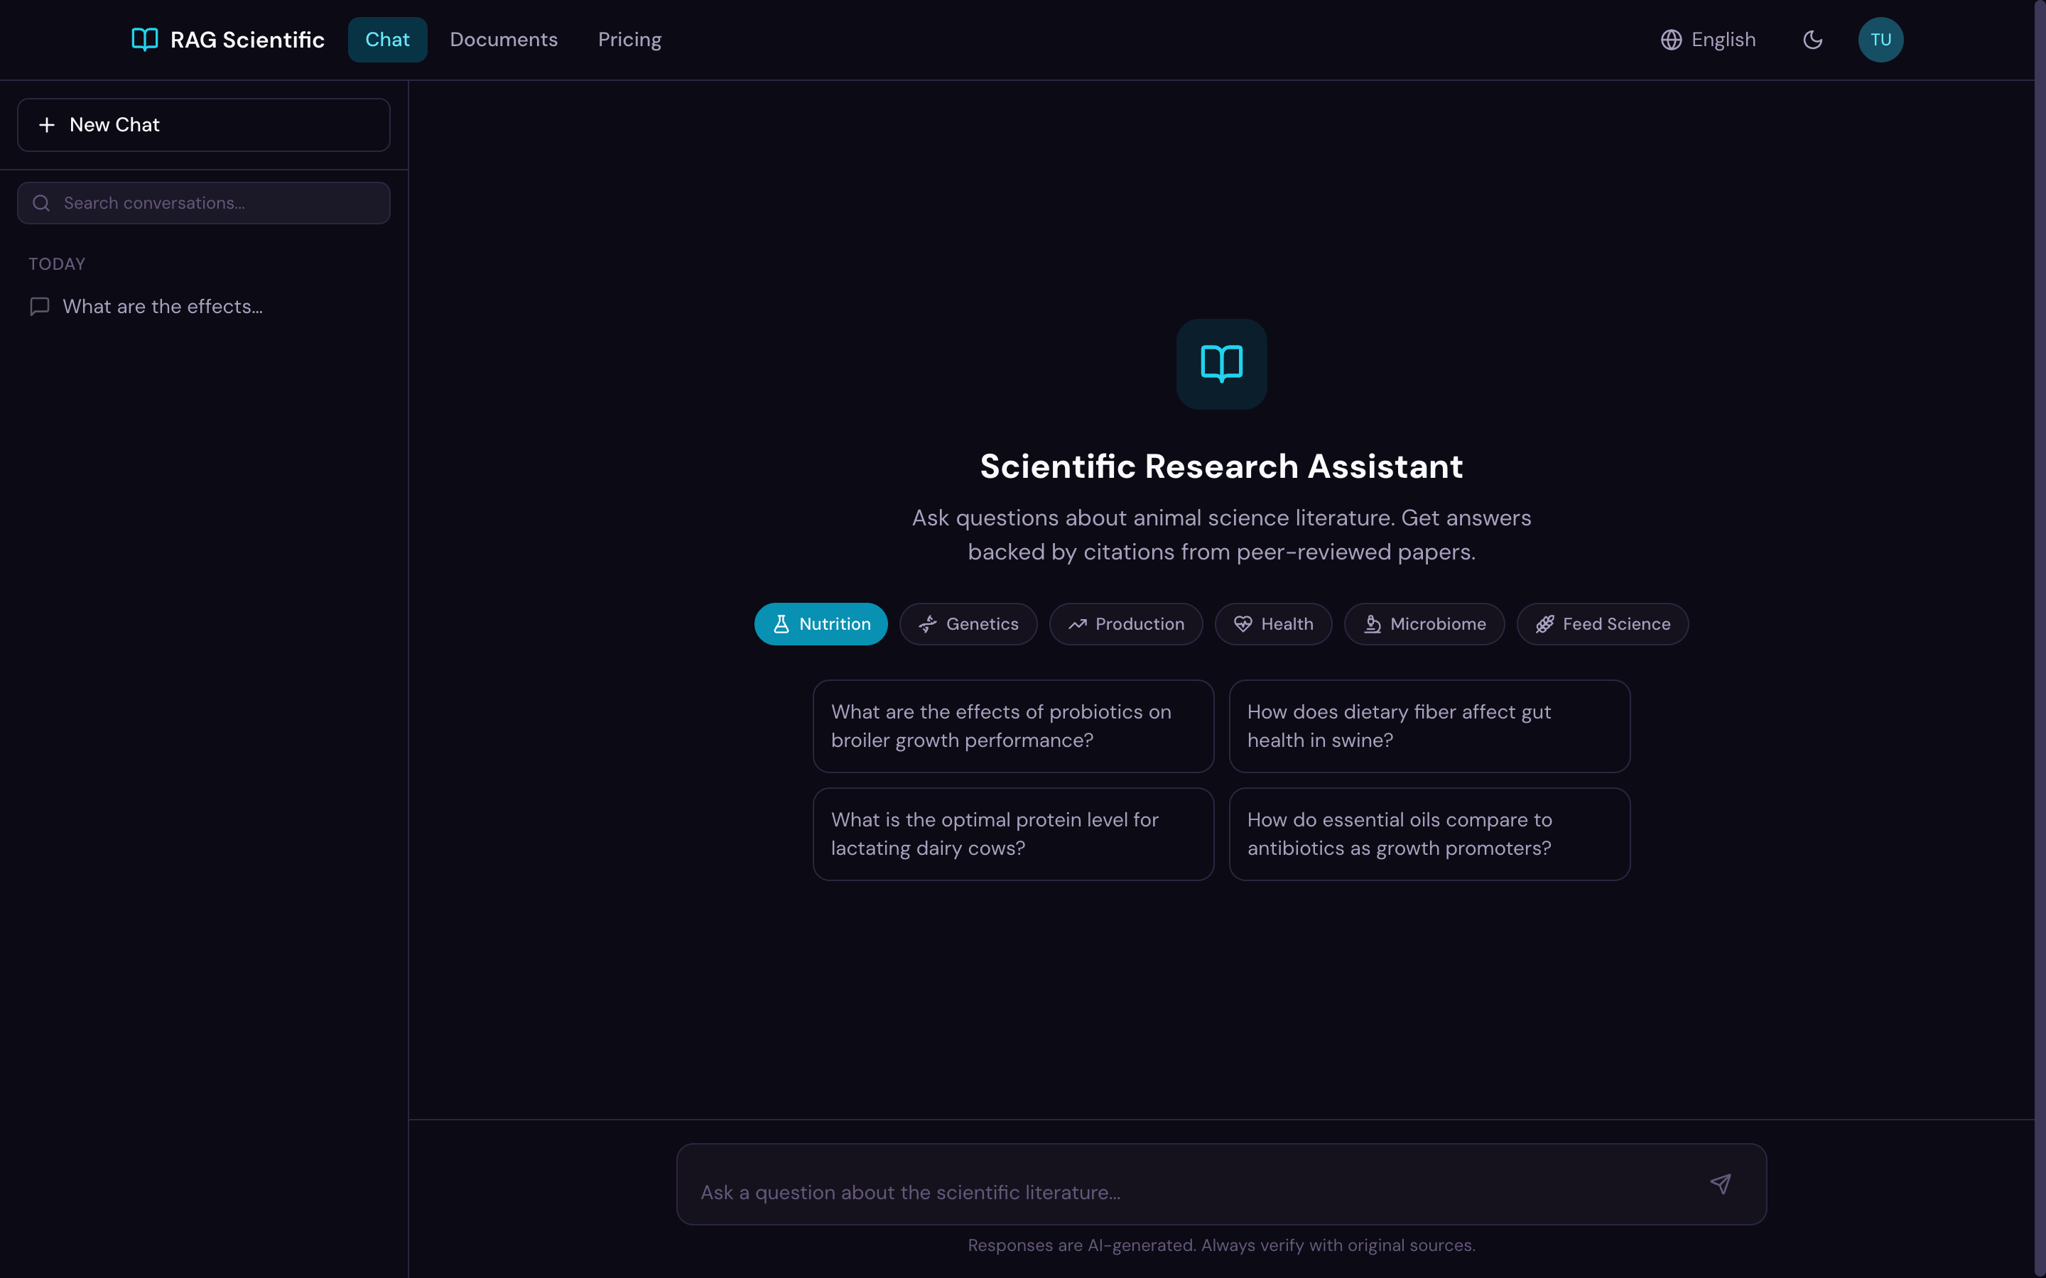
Task: Switch to the Documents tab
Action: tap(504, 39)
